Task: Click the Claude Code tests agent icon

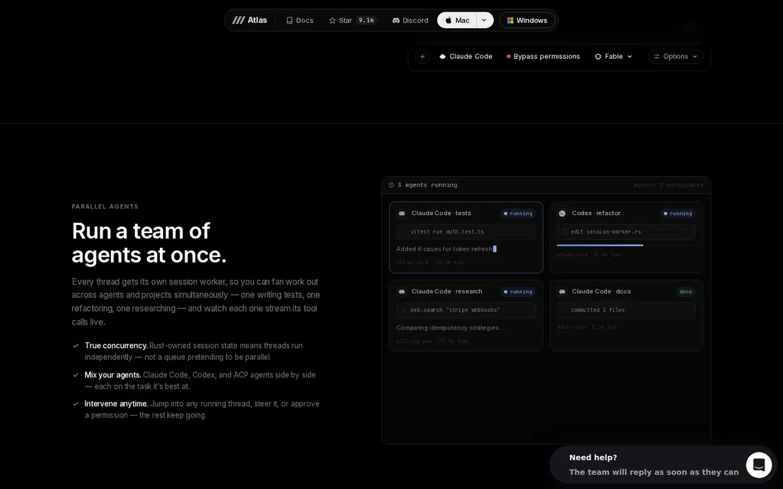Action: click(402, 213)
